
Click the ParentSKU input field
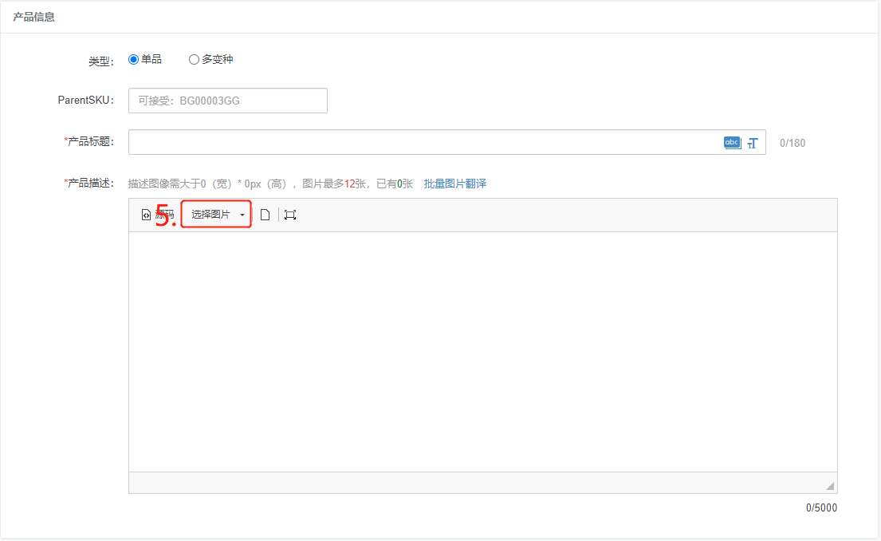[227, 101]
